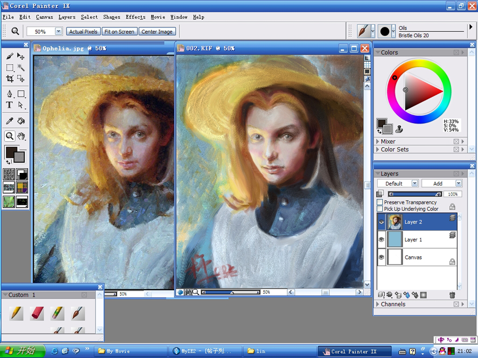Select the pencil icon in Custom 1 palette

coord(16,313)
